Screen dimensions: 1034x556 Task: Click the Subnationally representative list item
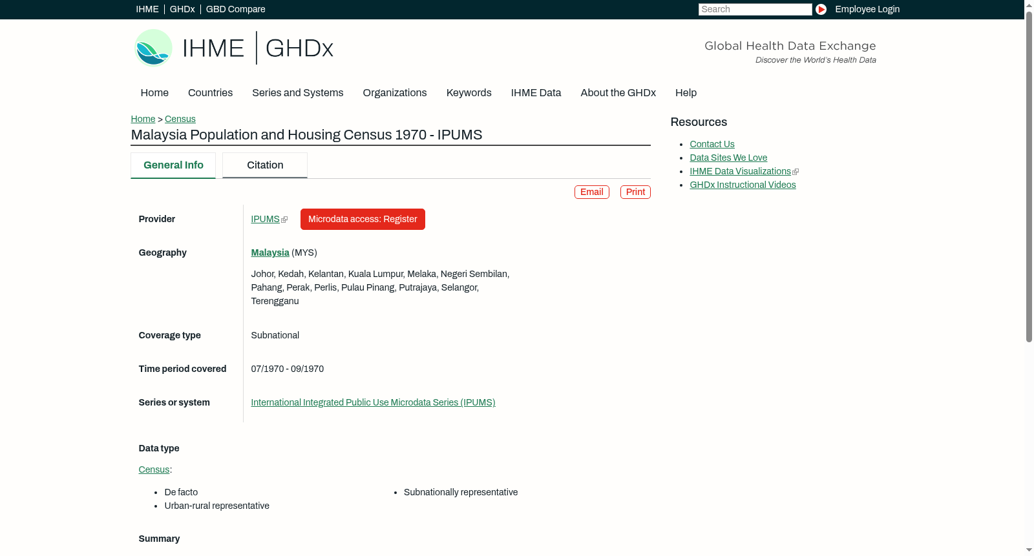(461, 493)
